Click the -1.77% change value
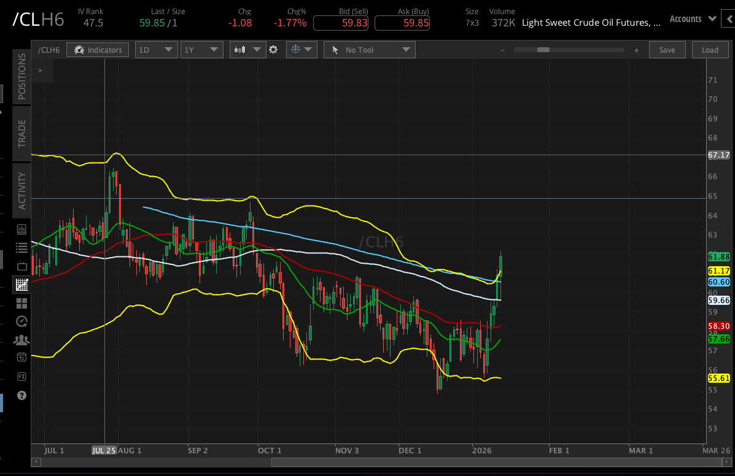Image resolution: width=735 pixels, height=476 pixels. 290,23
